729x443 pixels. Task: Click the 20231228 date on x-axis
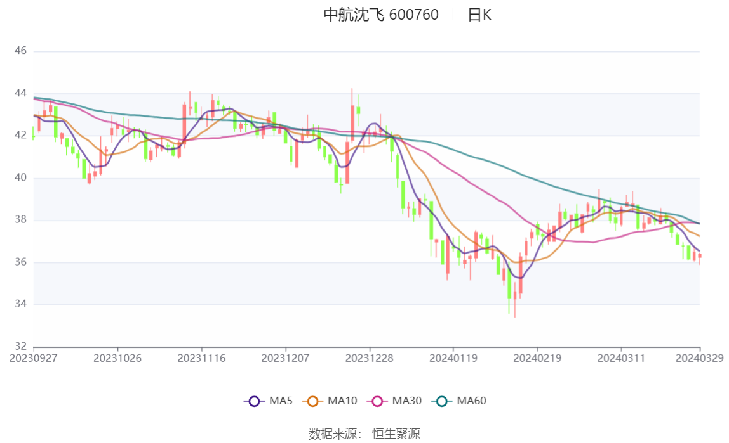pyautogui.click(x=370, y=358)
